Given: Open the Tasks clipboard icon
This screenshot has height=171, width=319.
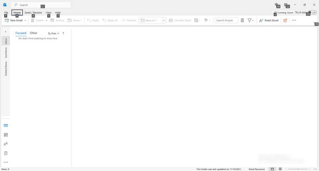Looking at the screenshot, I should click(x=6, y=153).
